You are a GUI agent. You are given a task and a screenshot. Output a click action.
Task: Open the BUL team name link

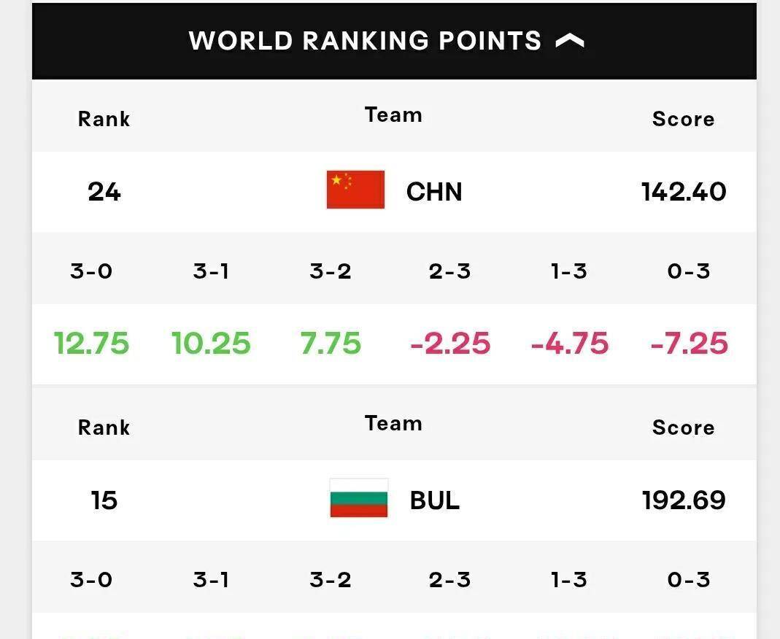435,500
